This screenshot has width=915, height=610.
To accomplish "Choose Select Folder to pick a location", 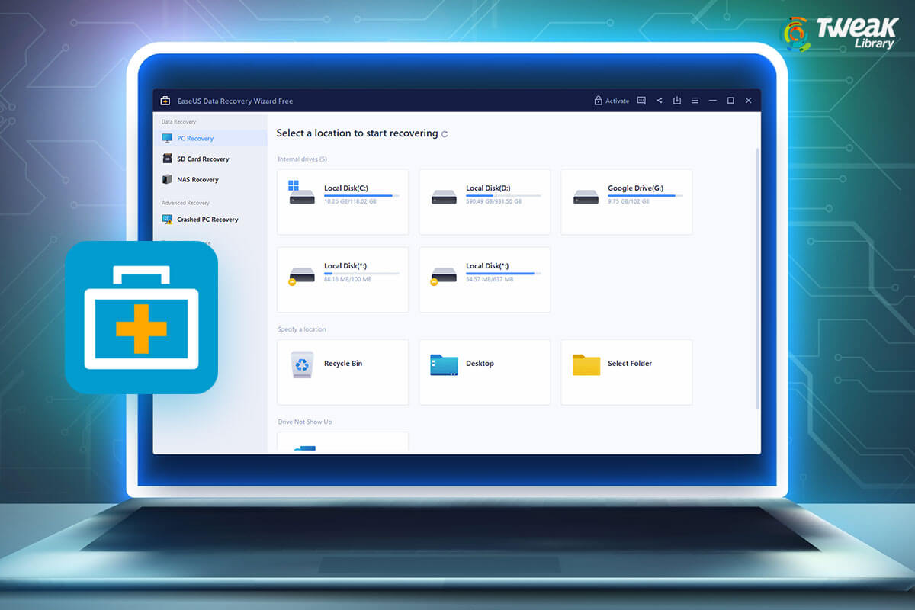I will pyautogui.click(x=626, y=372).
